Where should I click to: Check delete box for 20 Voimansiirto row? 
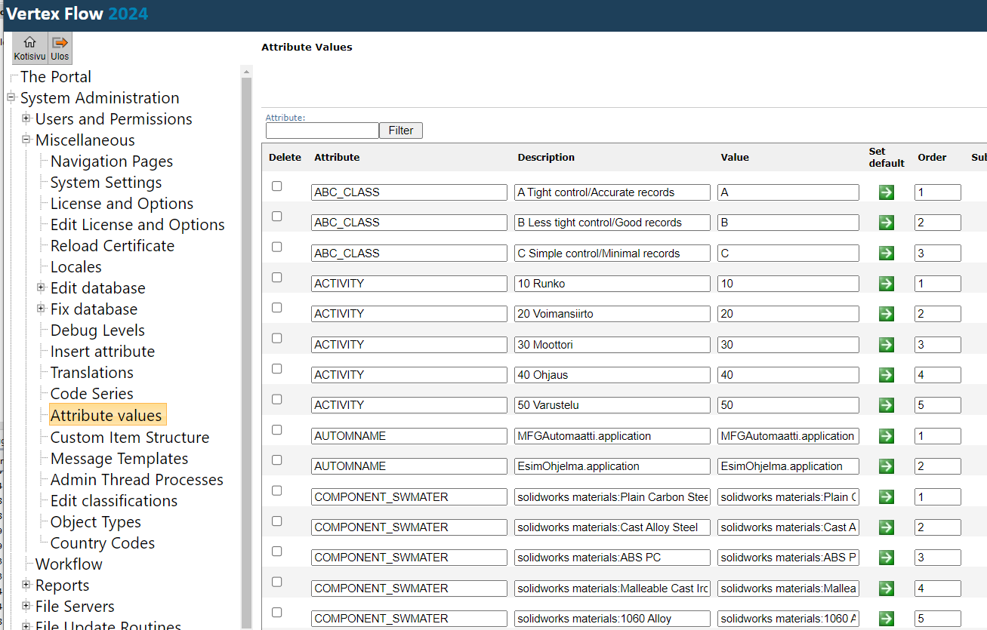tap(276, 308)
